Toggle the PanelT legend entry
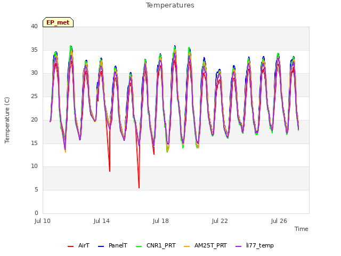This screenshot has height=256, width=341. pyautogui.click(x=112, y=245)
